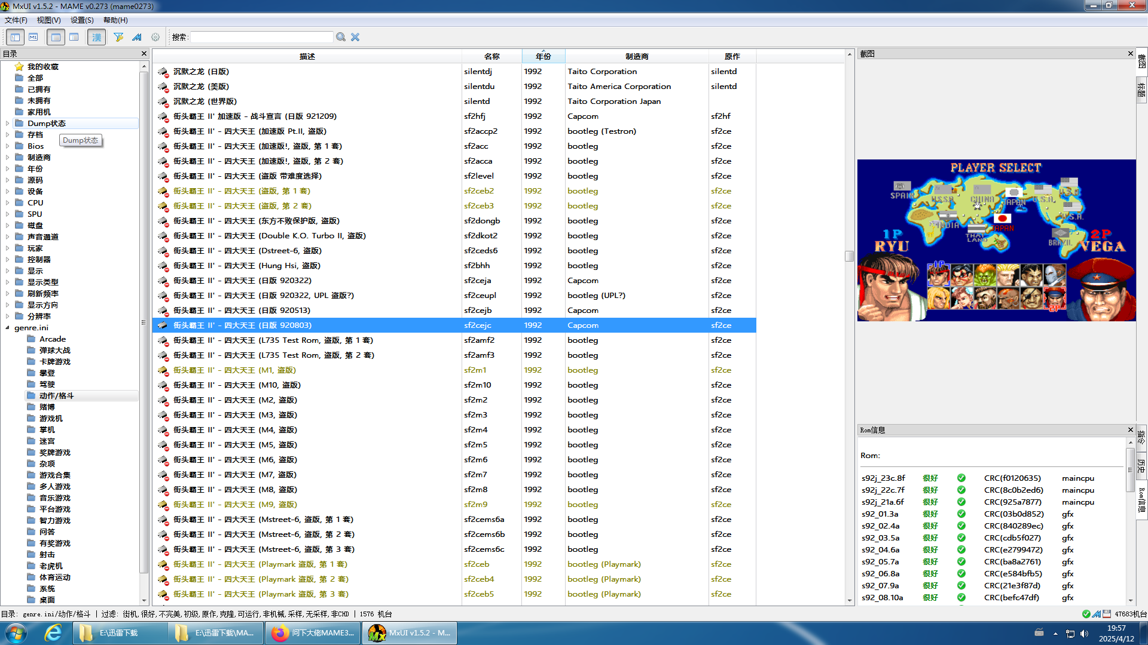Switch to the detailed list view button
This screenshot has width=1148, height=645.
56,37
